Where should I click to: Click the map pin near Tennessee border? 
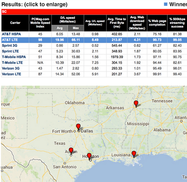(136, 104)
